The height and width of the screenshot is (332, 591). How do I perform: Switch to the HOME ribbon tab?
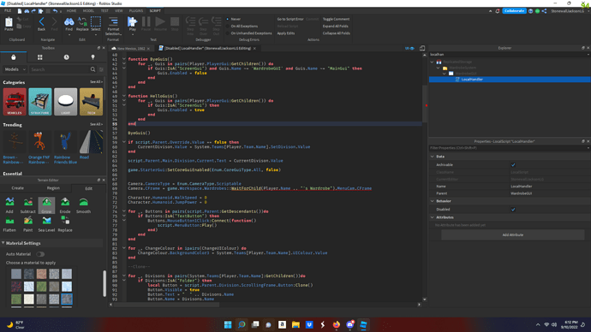[71, 10]
